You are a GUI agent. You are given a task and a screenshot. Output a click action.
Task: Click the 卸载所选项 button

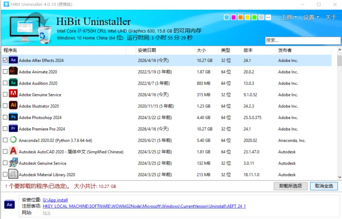point(290,186)
